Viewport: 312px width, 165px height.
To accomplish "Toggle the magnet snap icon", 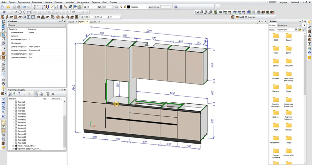I will [x=47, y=7].
